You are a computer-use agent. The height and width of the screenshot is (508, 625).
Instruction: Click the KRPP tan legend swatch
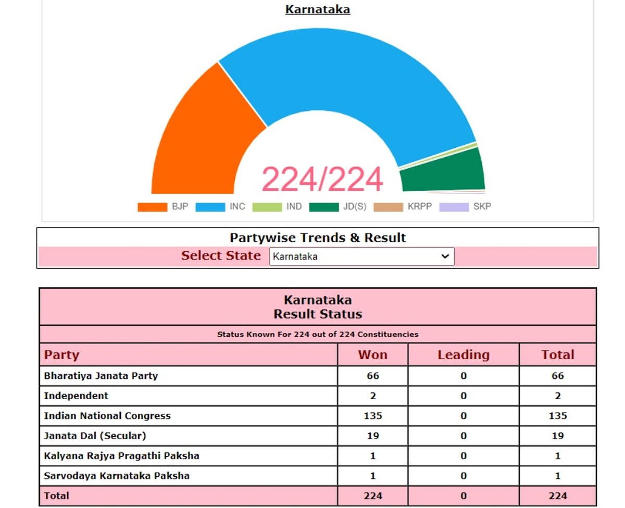click(x=389, y=207)
